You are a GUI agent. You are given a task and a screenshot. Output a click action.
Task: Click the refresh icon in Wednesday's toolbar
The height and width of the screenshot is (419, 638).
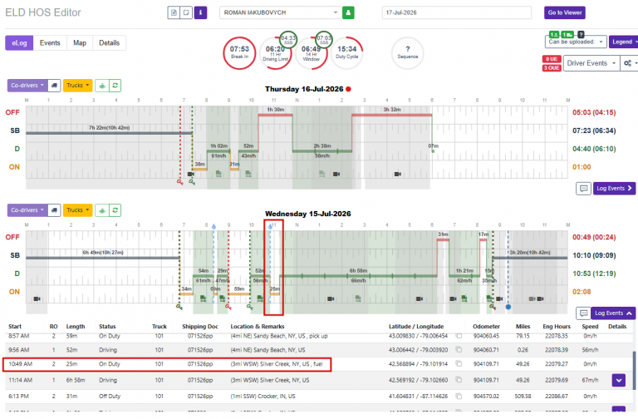(x=115, y=210)
